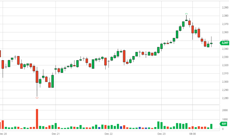Click the Dec 22 date label

point(109,134)
